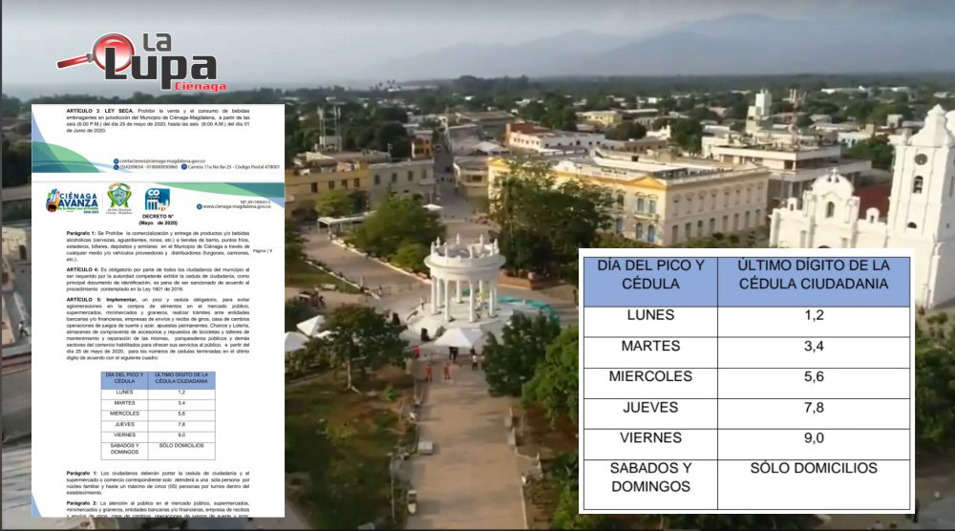Click the email icon beside contactenos address
Viewport: 955px width, 531px height.
tap(116, 159)
